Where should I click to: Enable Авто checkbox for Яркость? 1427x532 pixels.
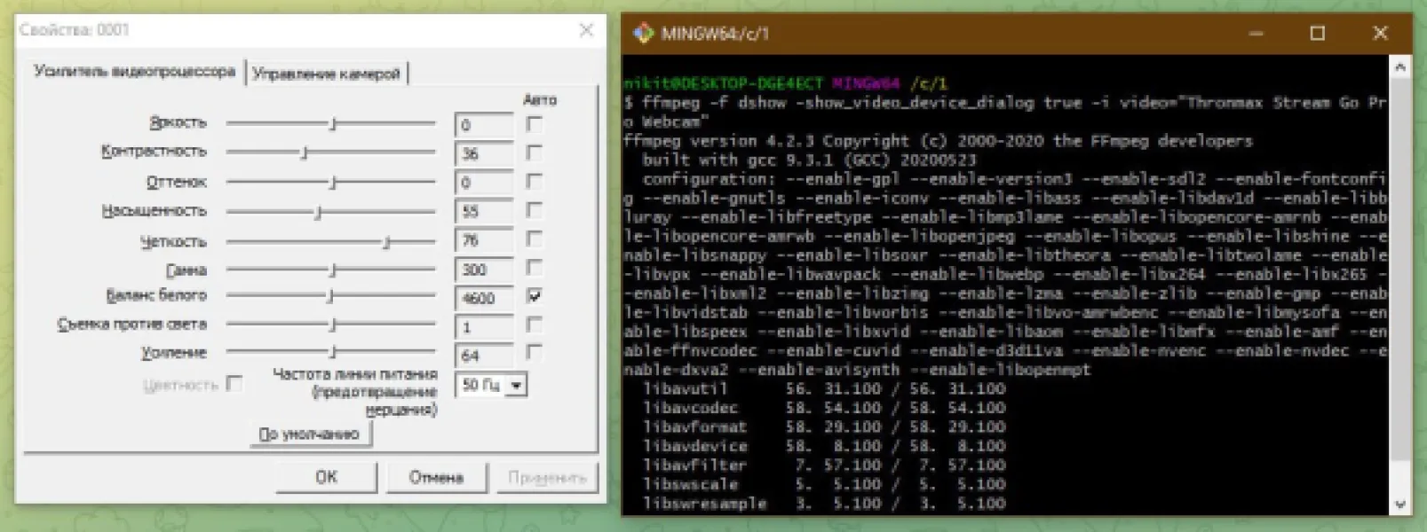coord(534,124)
